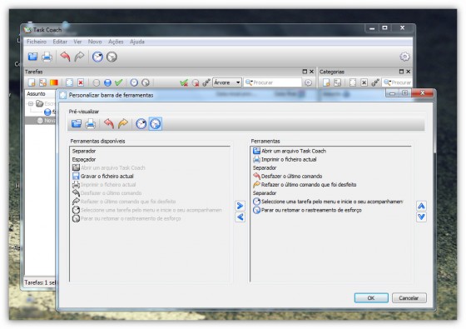Maximize the Categorias panel
466x329 pixels.
pyautogui.click(x=401, y=72)
